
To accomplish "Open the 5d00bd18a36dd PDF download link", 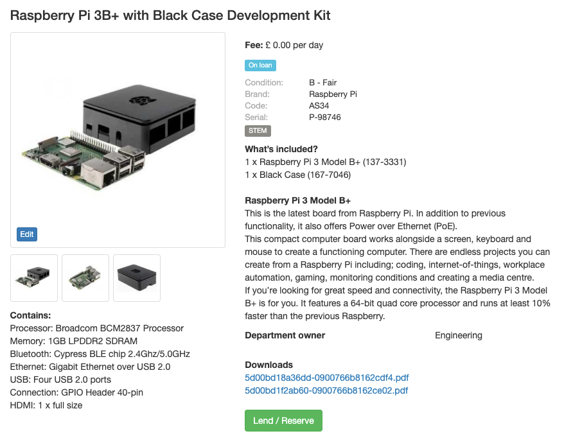I will pyautogui.click(x=326, y=378).
